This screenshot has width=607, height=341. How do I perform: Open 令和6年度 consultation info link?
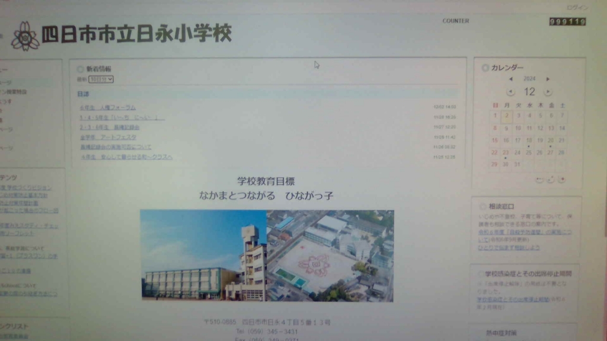[525, 236]
